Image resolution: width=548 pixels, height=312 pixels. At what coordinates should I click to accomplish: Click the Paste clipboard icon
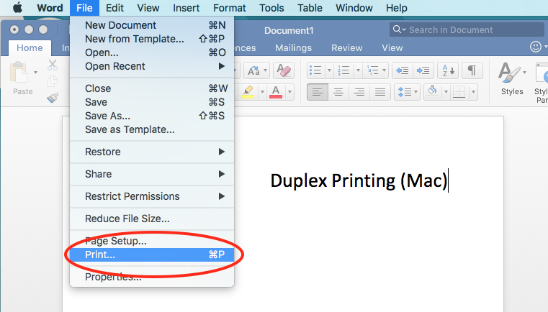tap(19, 73)
